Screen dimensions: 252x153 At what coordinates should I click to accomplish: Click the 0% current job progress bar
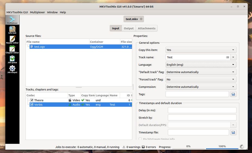(188, 146)
